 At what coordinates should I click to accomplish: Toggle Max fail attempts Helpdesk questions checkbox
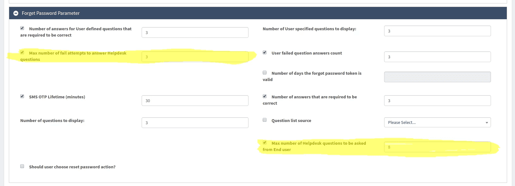22,52
